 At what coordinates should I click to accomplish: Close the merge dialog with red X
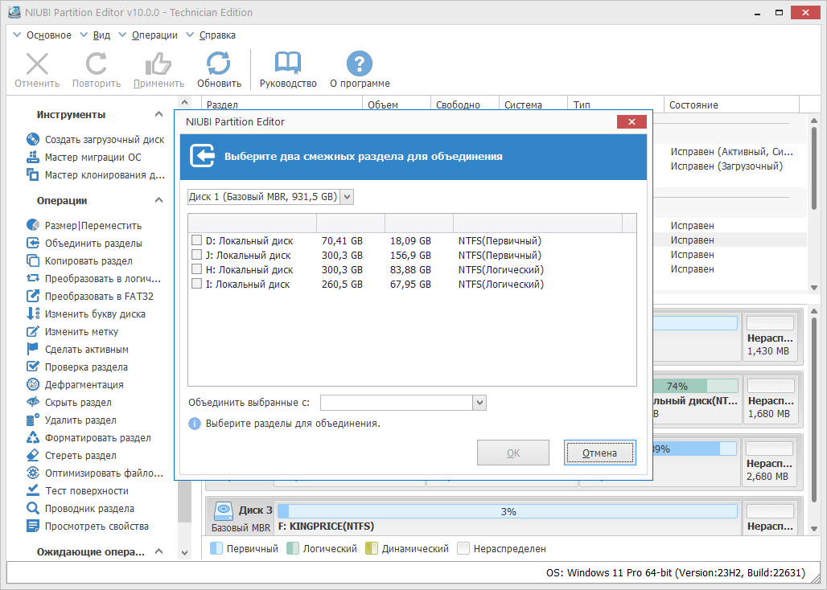pyautogui.click(x=632, y=122)
